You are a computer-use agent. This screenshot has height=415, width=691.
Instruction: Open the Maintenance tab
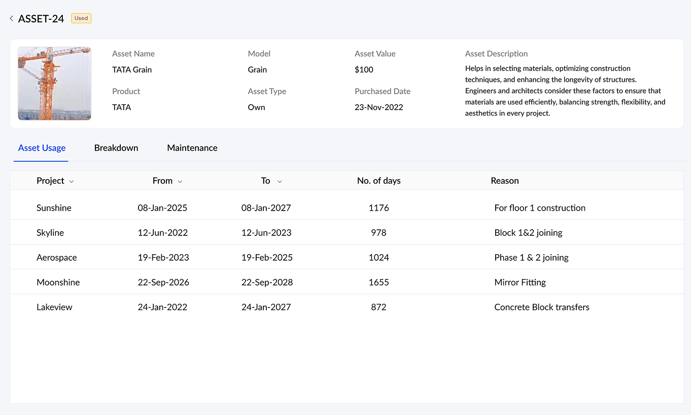coord(192,148)
